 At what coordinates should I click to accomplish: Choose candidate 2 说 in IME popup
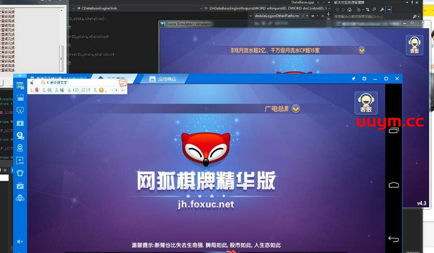tap(47, 90)
